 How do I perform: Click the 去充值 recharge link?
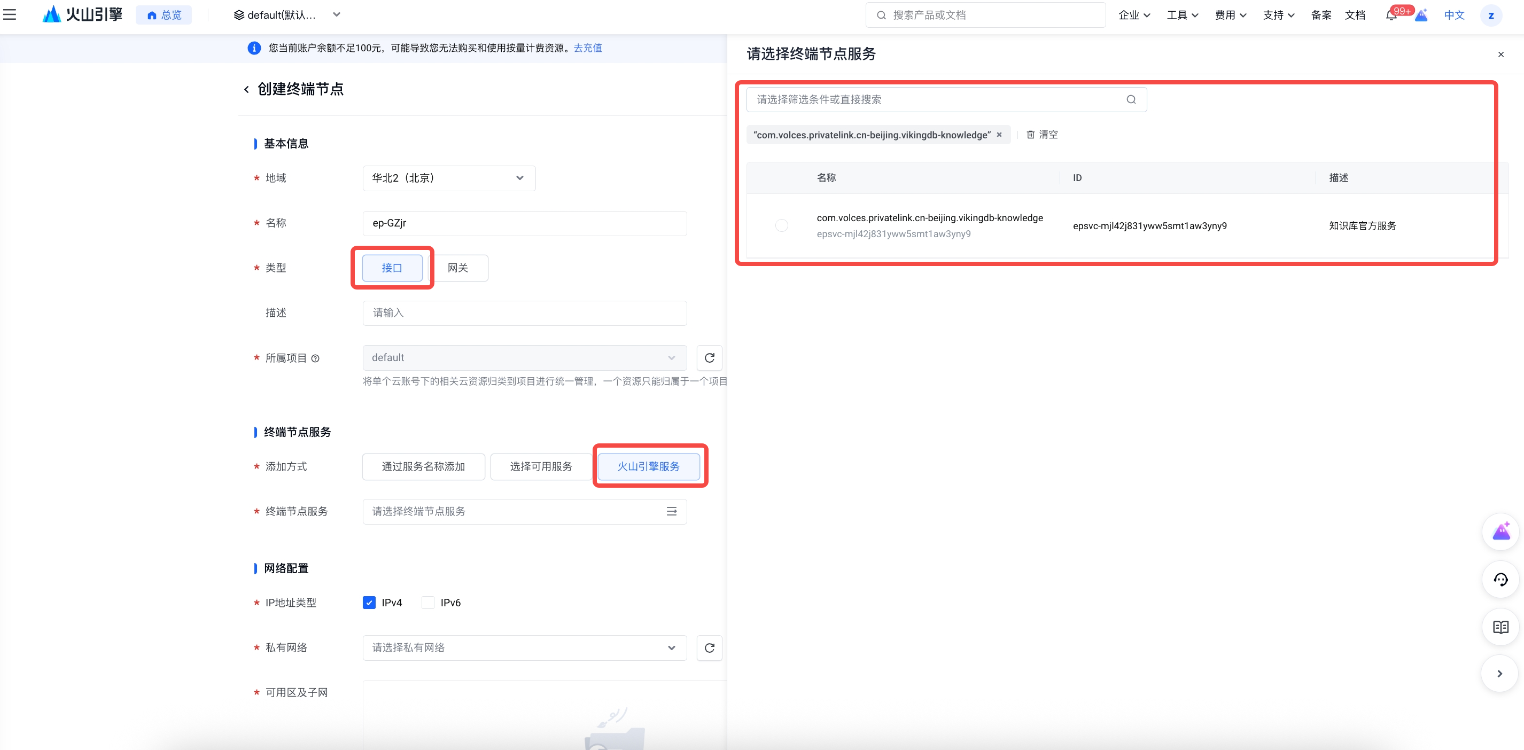587,48
